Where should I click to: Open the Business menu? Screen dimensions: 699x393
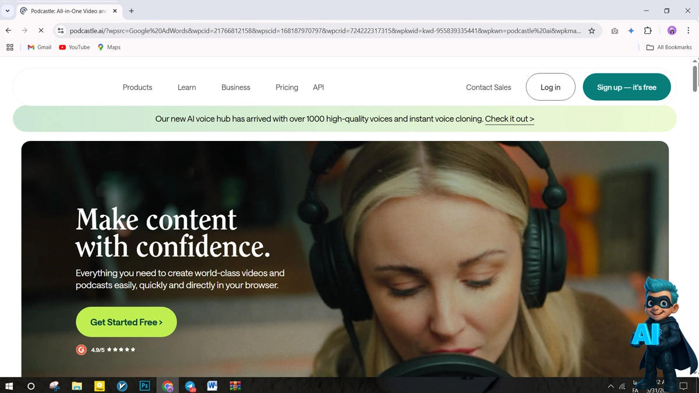(236, 87)
